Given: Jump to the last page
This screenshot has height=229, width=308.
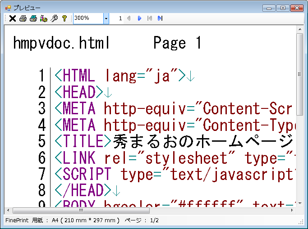Looking at the screenshot, I should pos(160,18).
